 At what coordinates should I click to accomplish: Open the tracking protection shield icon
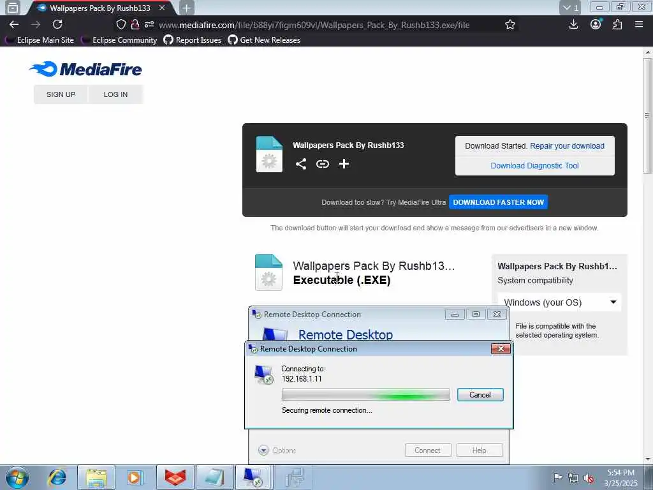click(x=121, y=25)
